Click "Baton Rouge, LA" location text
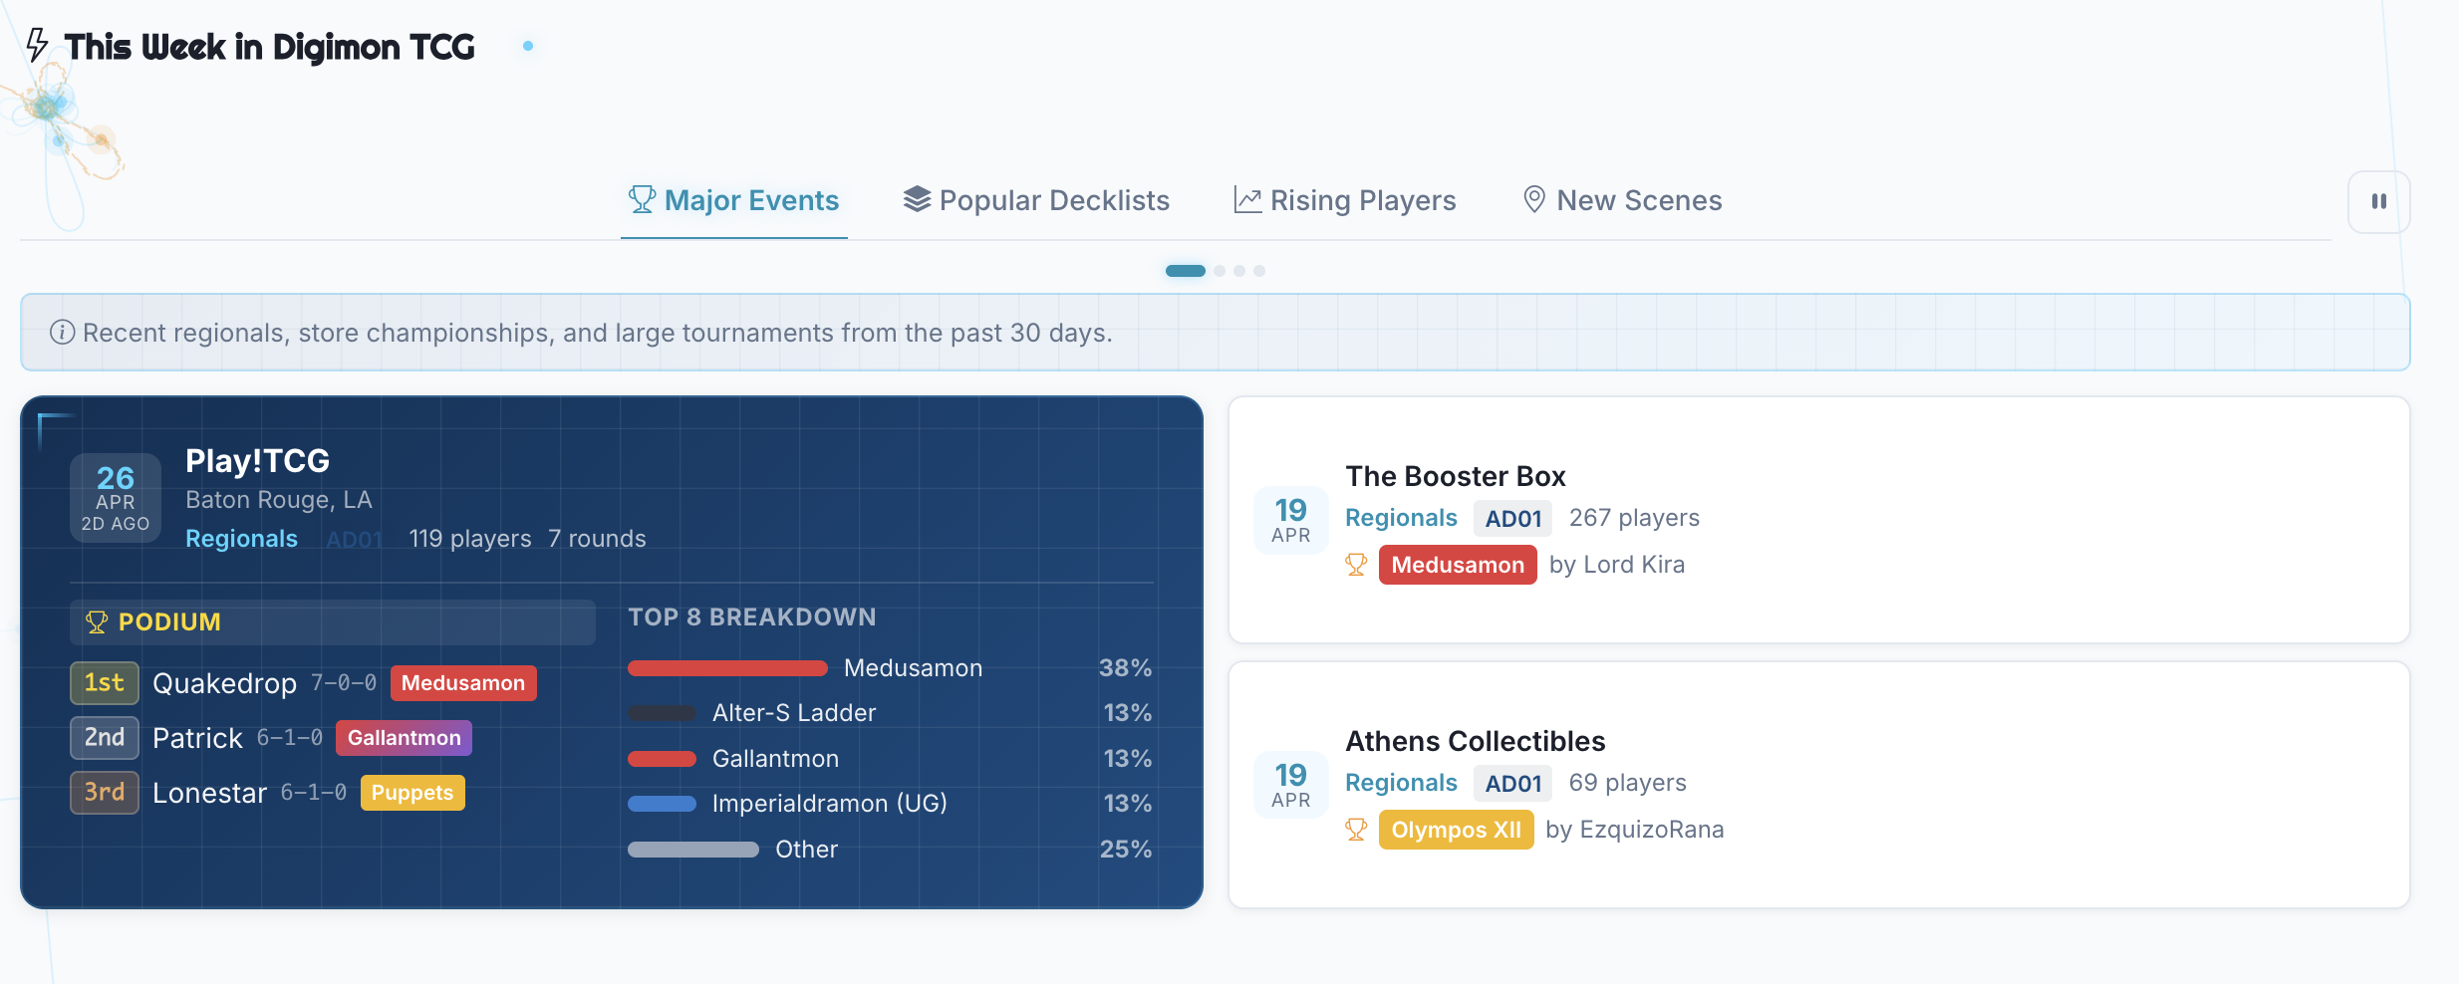 [279, 500]
